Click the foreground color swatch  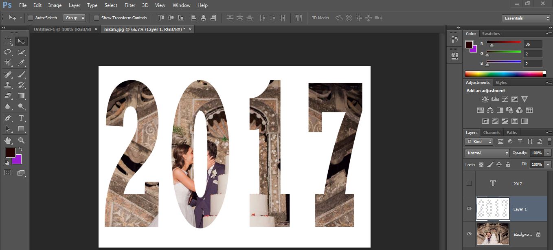click(x=10, y=153)
